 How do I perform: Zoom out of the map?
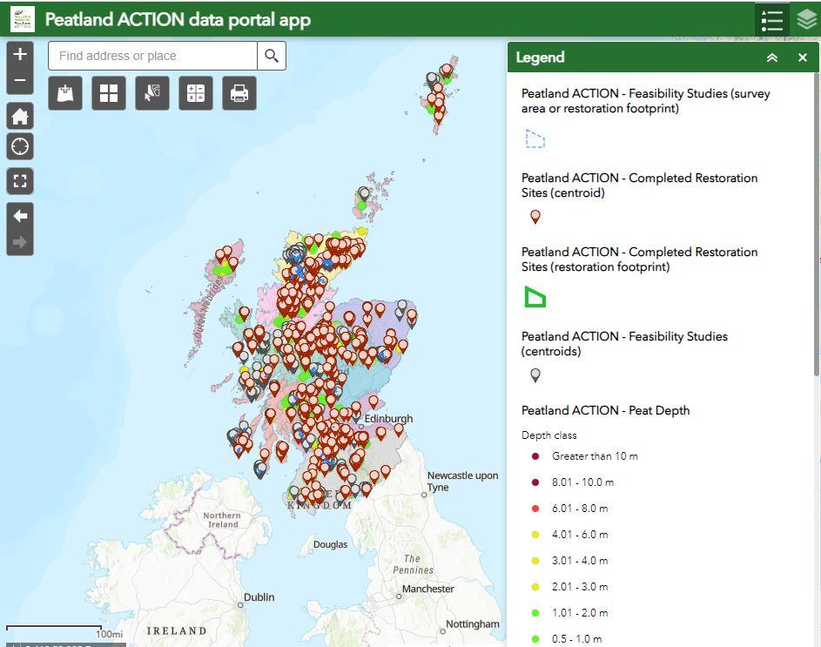click(20, 81)
